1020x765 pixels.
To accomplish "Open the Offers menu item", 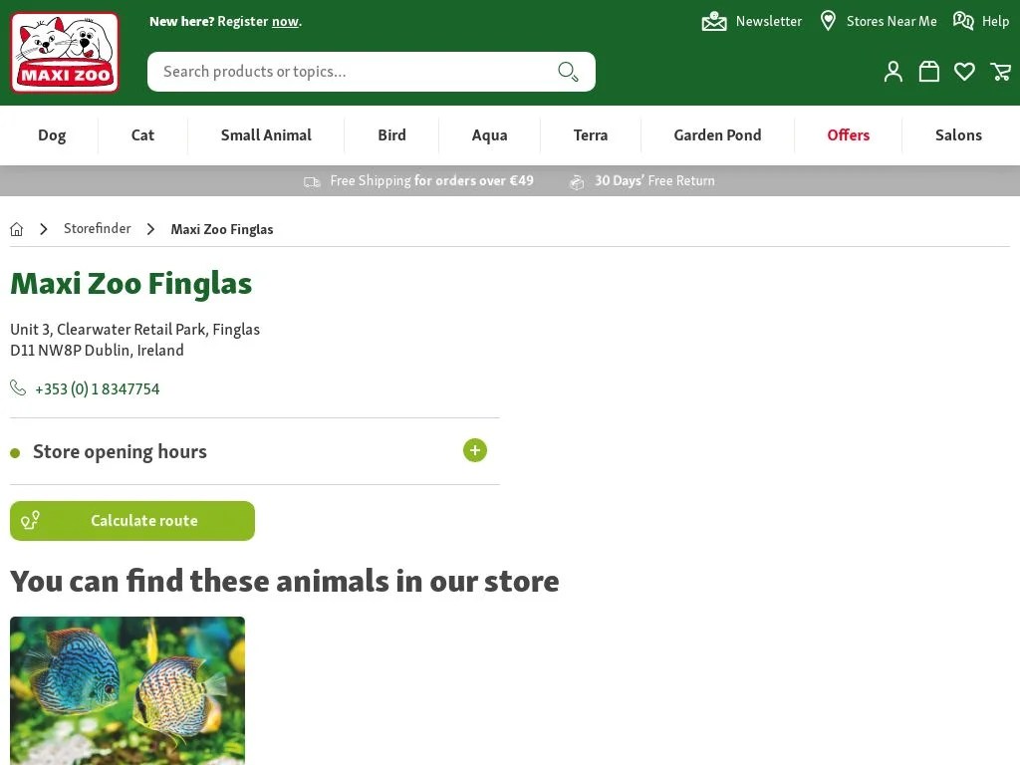I will point(848,134).
